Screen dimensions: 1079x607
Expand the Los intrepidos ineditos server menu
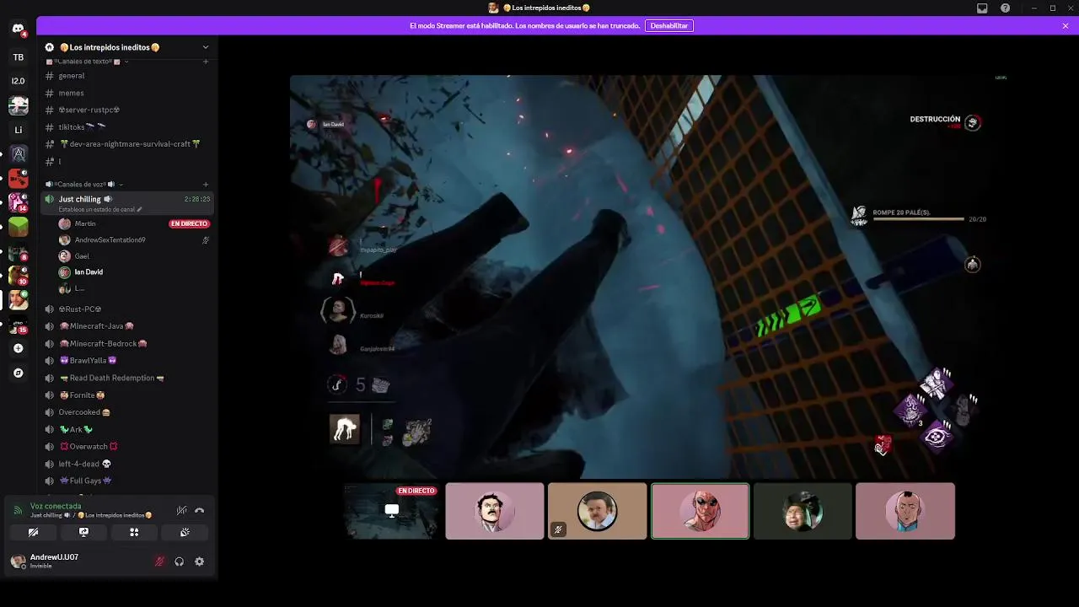click(206, 47)
